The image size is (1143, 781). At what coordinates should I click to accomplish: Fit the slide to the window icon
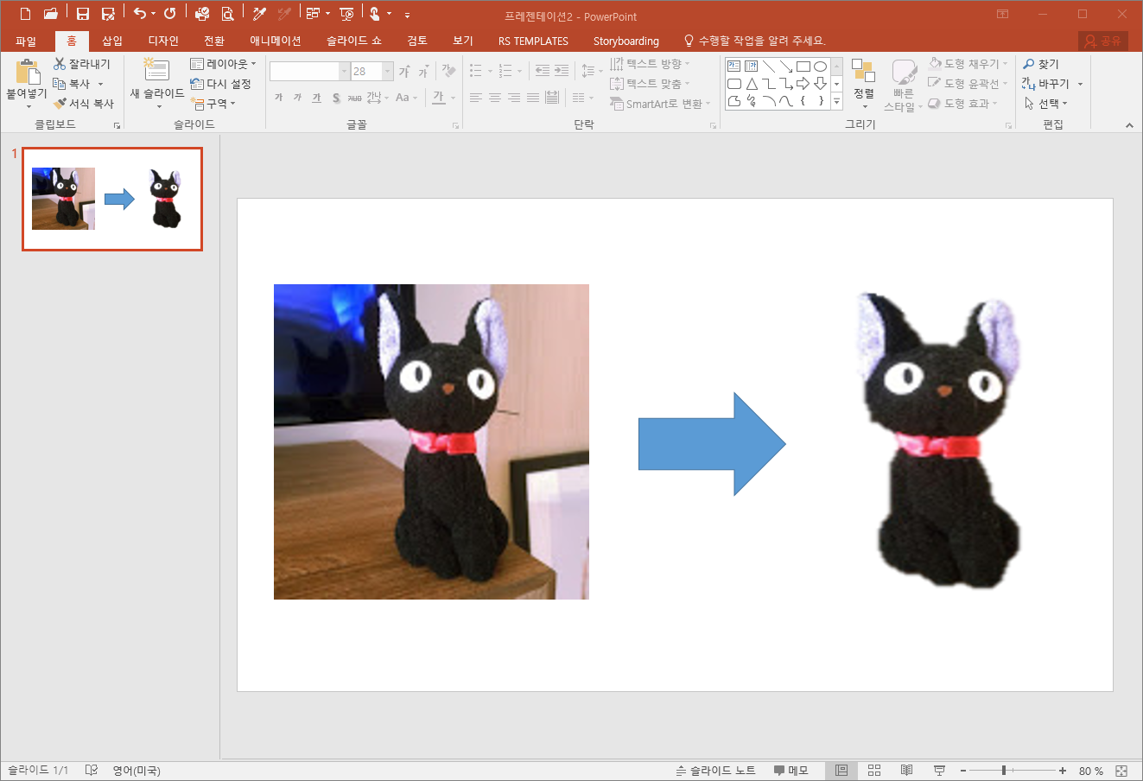pyautogui.click(x=1121, y=771)
